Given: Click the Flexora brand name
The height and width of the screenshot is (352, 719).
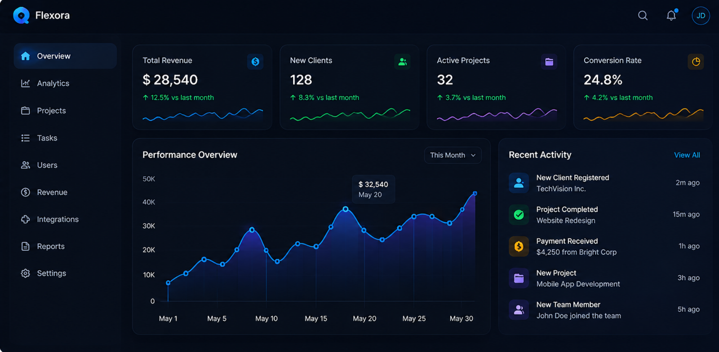Looking at the screenshot, I should click(x=53, y=16).
